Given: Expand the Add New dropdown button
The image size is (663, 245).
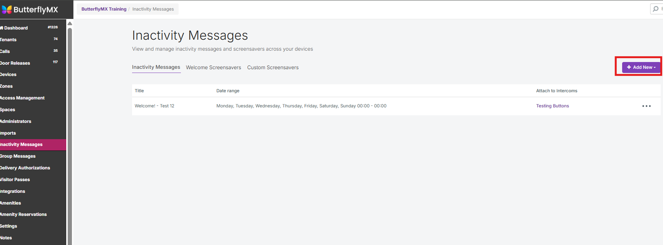Looking at the screenshot, I should pos(641,67).
